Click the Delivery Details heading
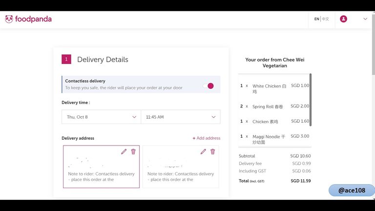375x211 pixels. click(x=103, y=59)
